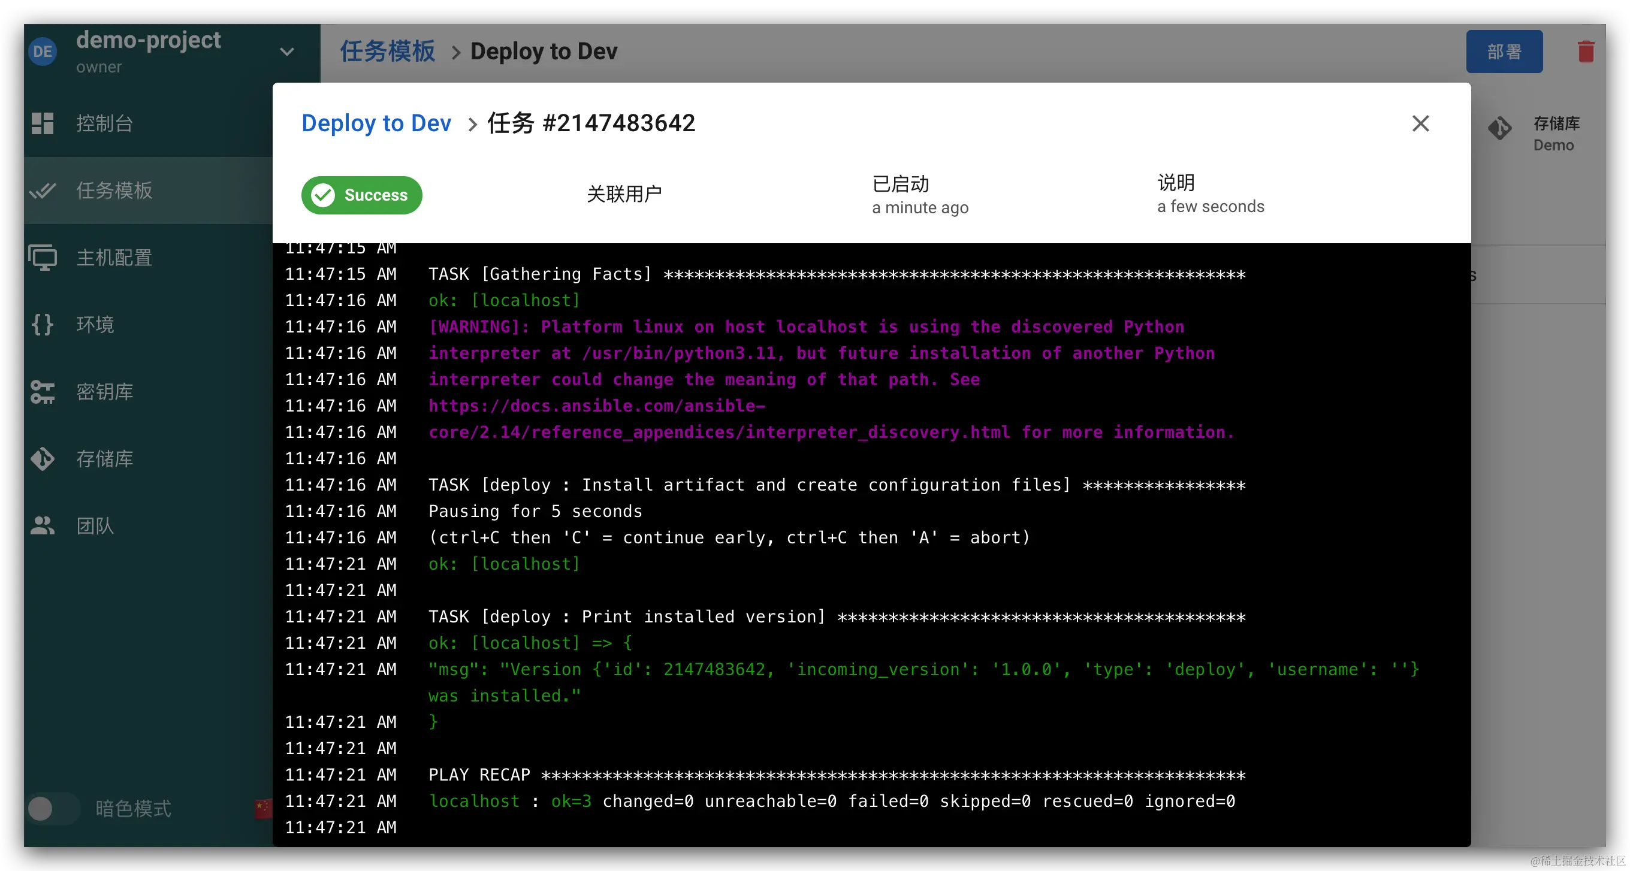Open language selector via flag icon

point(262,808)
